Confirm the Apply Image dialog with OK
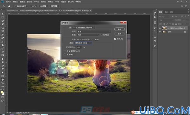Image resolution: width=190 pixels, height=115 pixels. (119, 29)
